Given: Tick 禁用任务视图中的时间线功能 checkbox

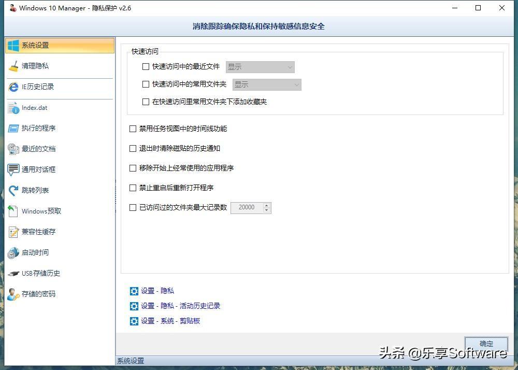Looking at the screenshot, I should pos(133,129).
